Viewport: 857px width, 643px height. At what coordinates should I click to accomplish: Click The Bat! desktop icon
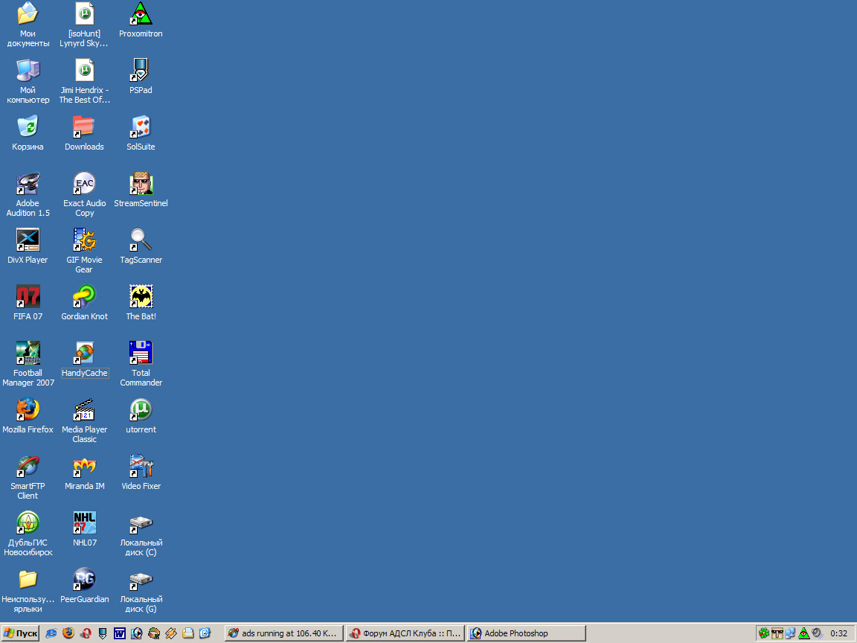click(x=141, y=297)
